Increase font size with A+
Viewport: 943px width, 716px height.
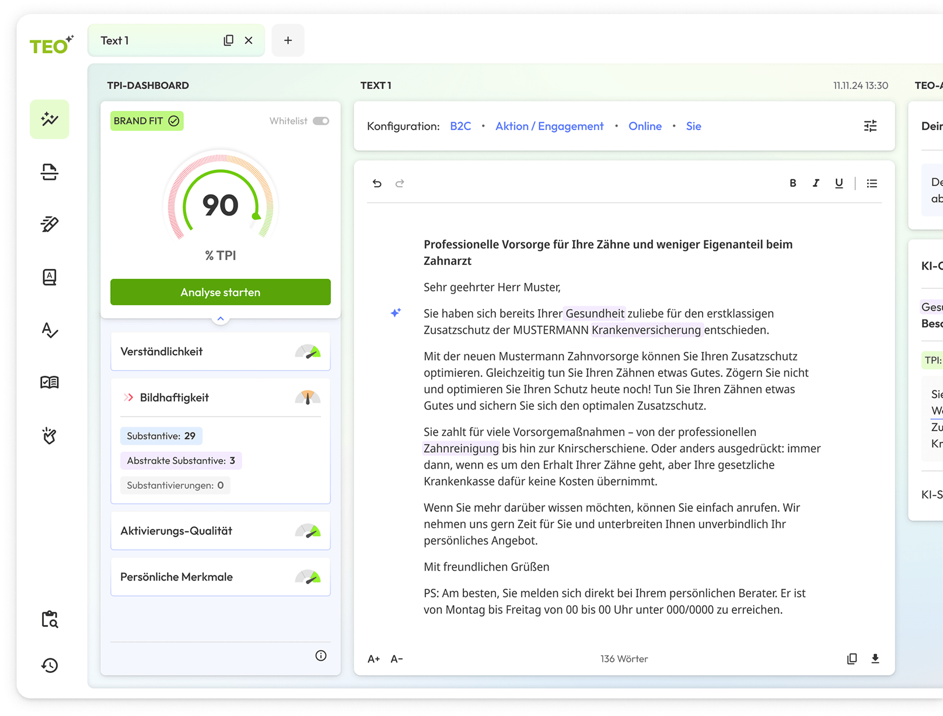373,659
